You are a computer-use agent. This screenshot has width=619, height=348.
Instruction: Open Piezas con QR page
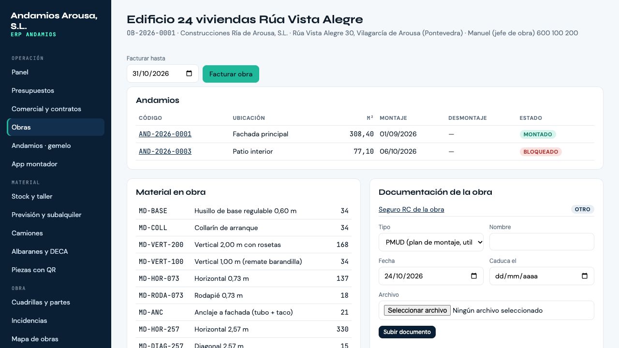pyautogui.click(x=56, y=270)
